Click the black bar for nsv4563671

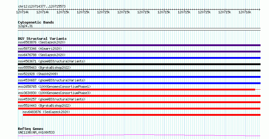(139, 64)
